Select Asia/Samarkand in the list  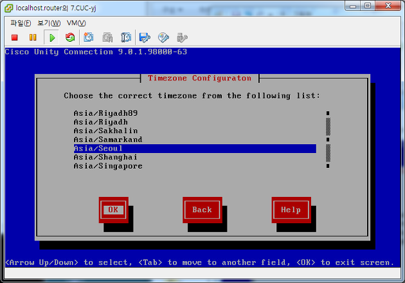tap(195, 140)
